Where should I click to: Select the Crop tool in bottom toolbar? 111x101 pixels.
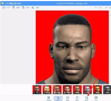tap(86, 98)
